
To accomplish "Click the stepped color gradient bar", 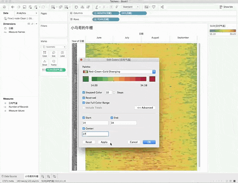I will point(119,79).
